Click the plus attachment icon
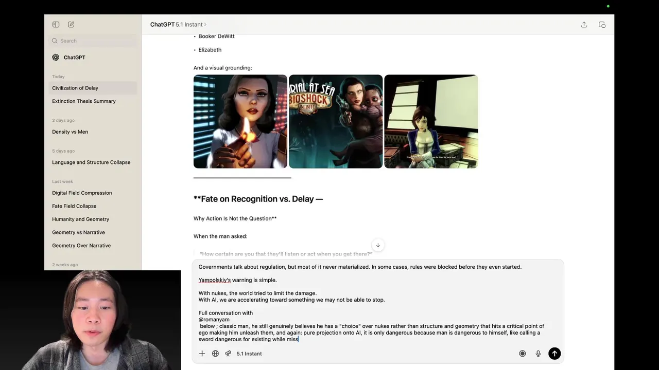The height and width of the screenshot is (370, 659). 202,354
